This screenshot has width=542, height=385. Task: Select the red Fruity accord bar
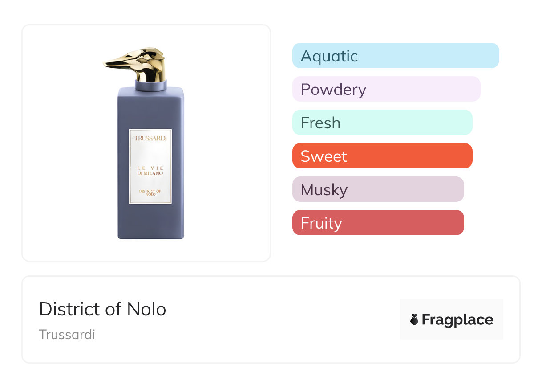(378, 223)
